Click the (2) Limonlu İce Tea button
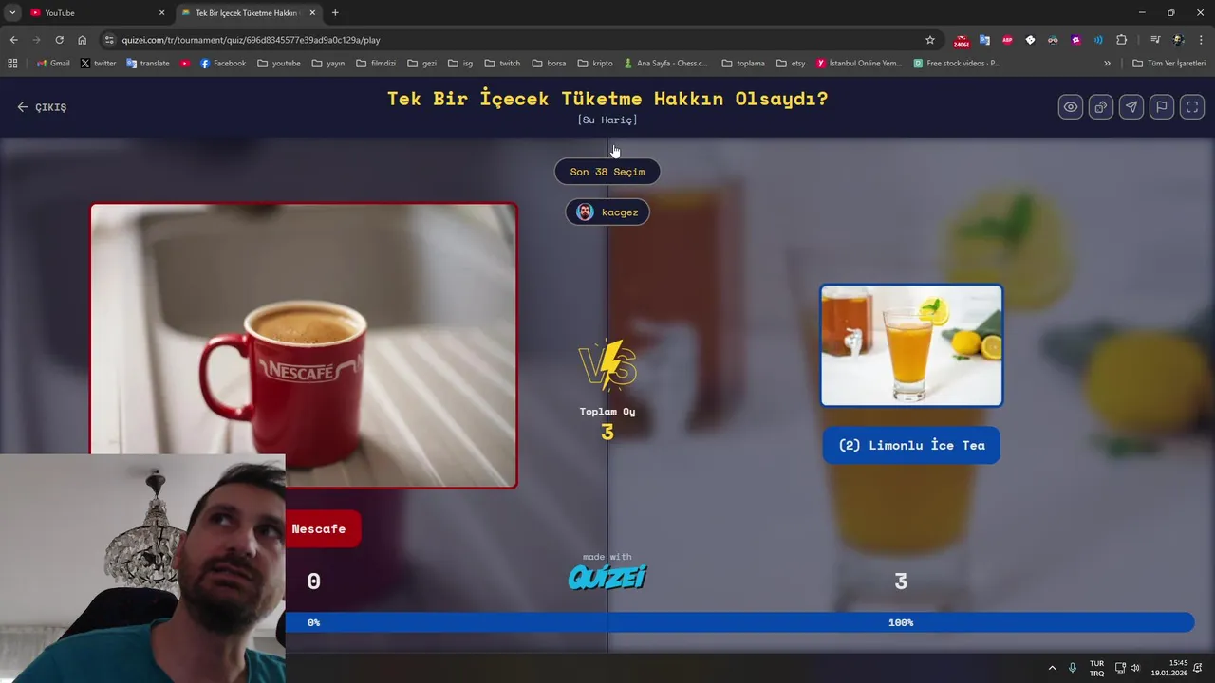 (911, 445)
